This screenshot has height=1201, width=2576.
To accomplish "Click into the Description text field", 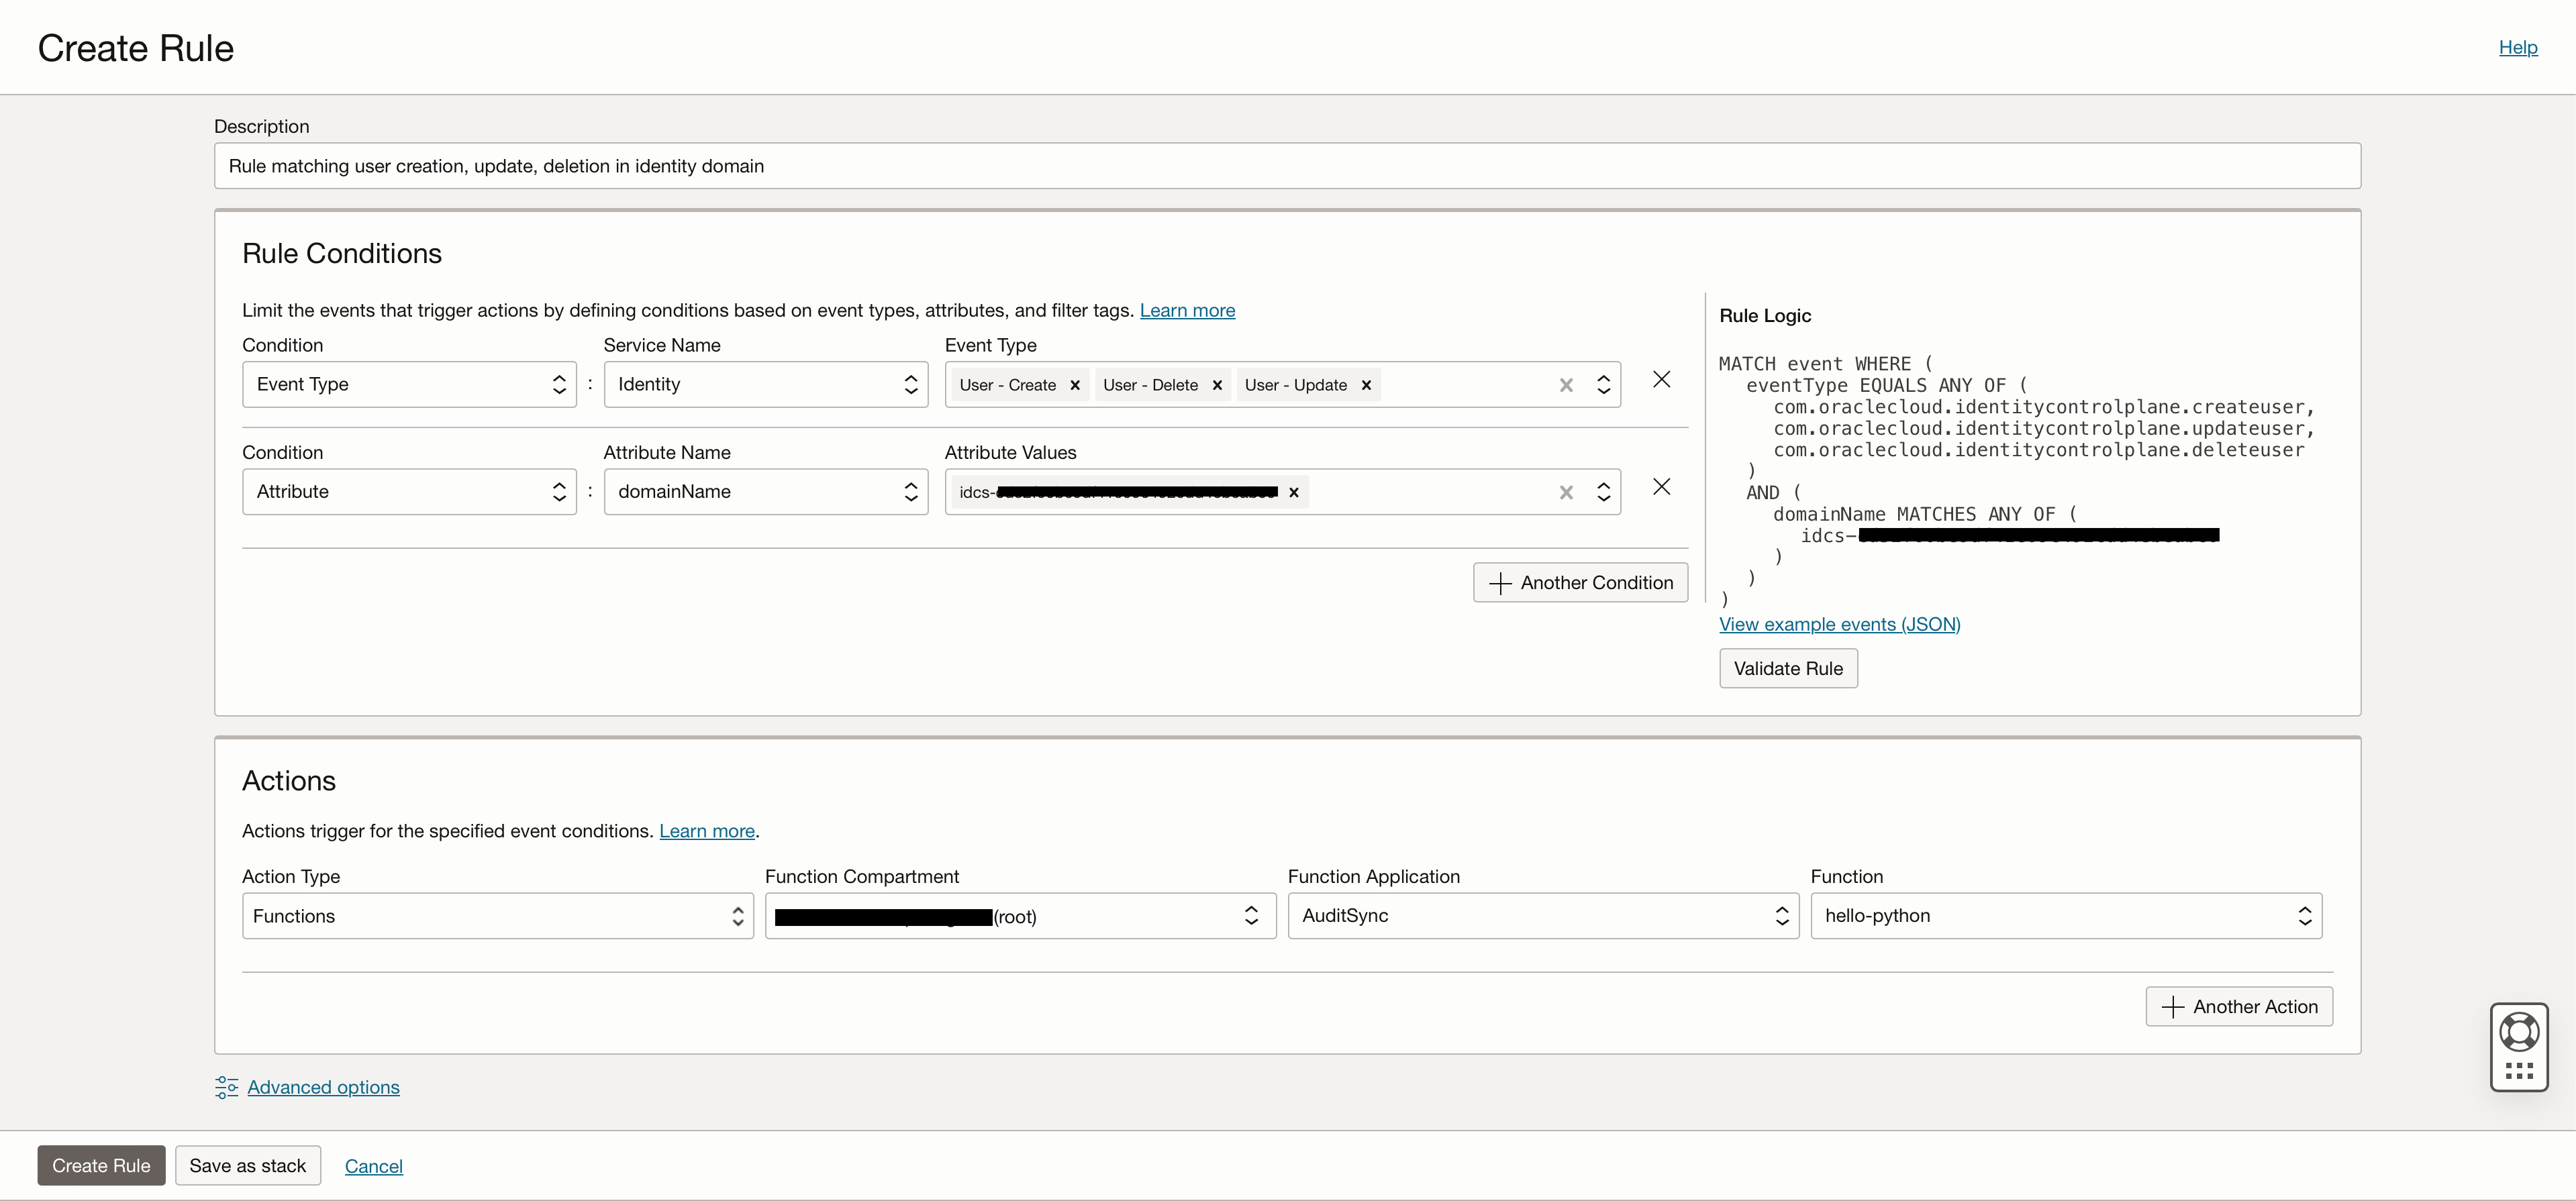I will 1286,166.
